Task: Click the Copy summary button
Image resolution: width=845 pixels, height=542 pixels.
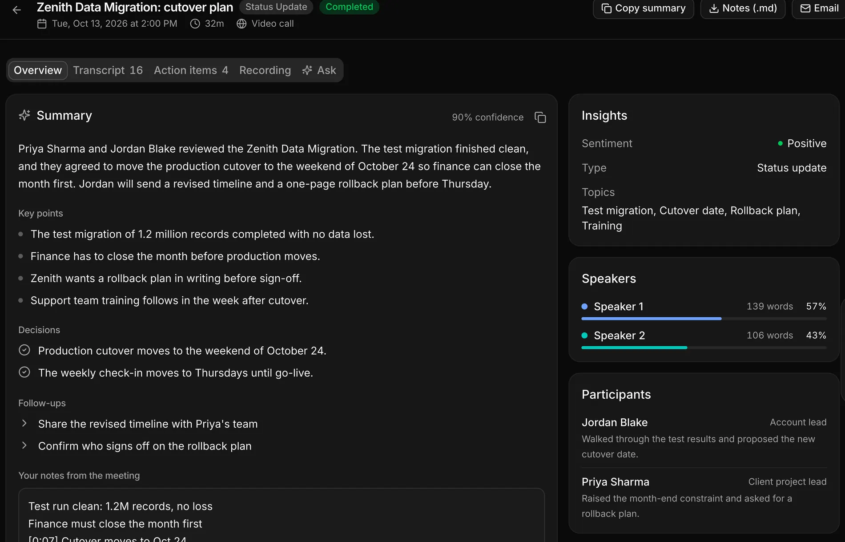Action: pos(644,8)
